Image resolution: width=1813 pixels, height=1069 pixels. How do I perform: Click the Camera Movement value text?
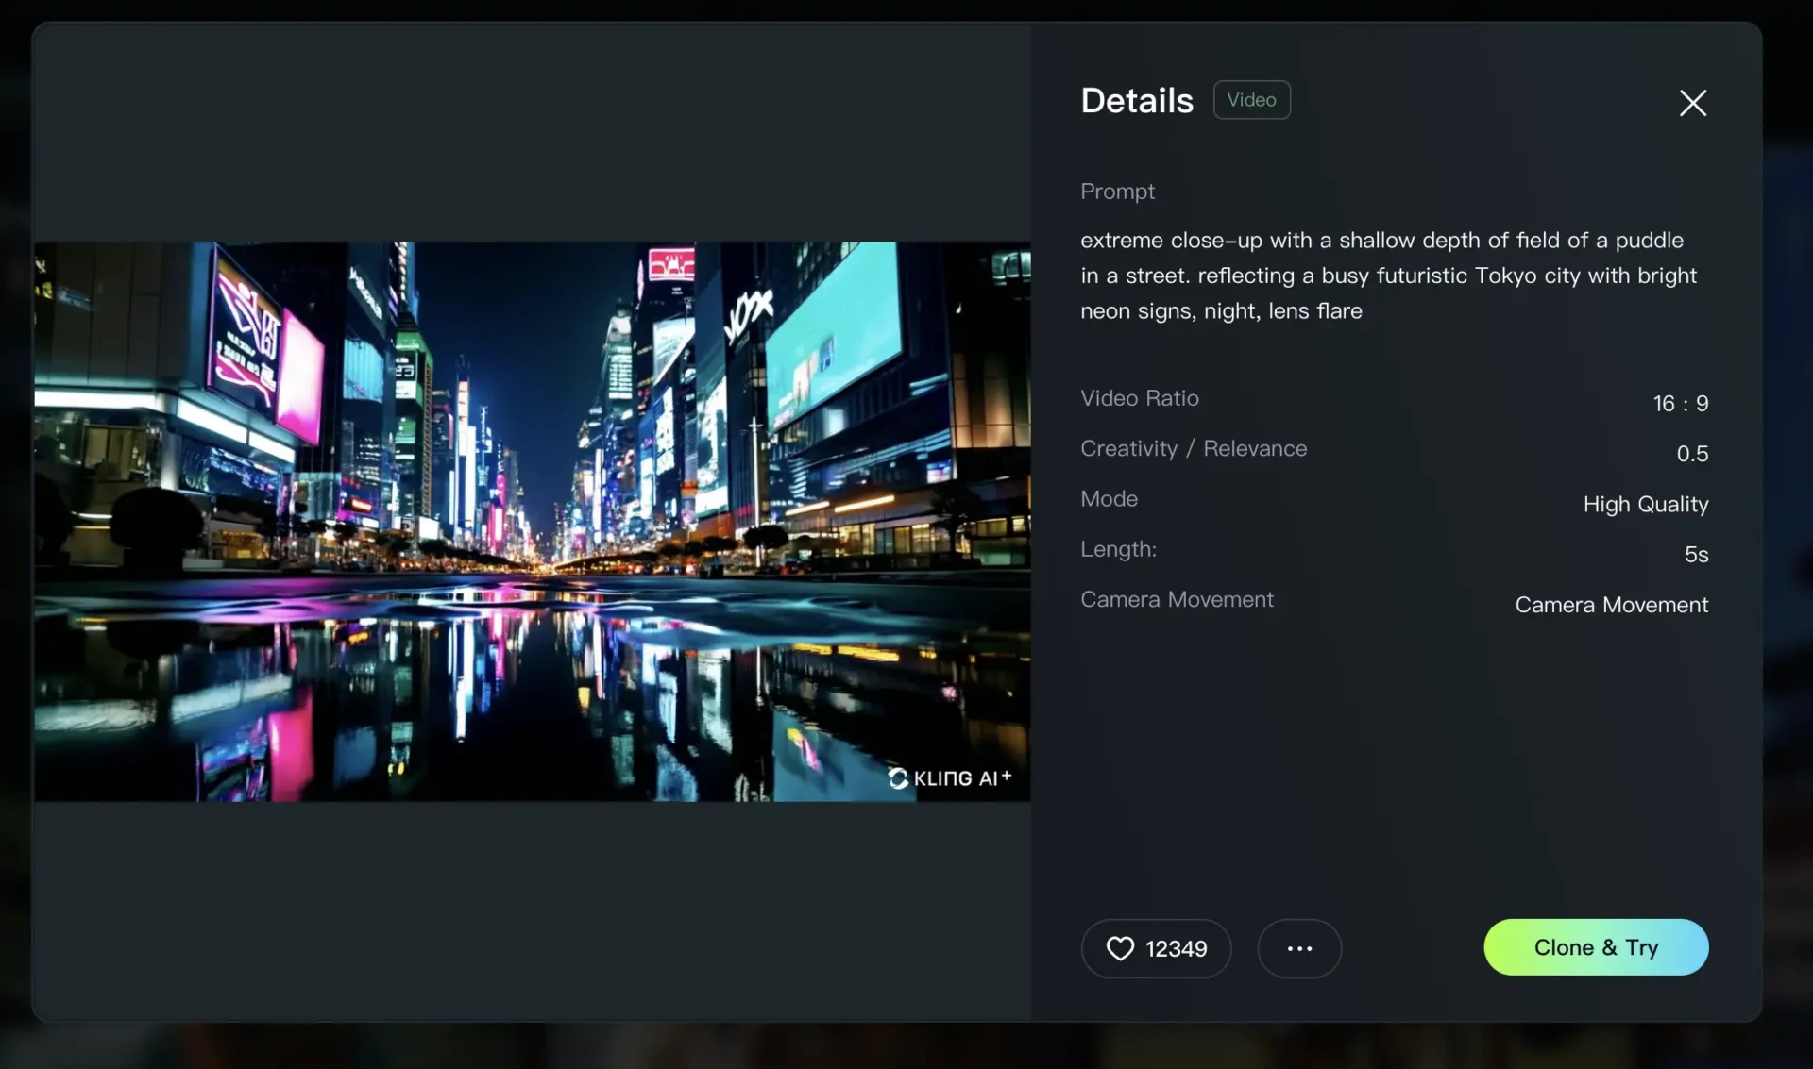1611,605
